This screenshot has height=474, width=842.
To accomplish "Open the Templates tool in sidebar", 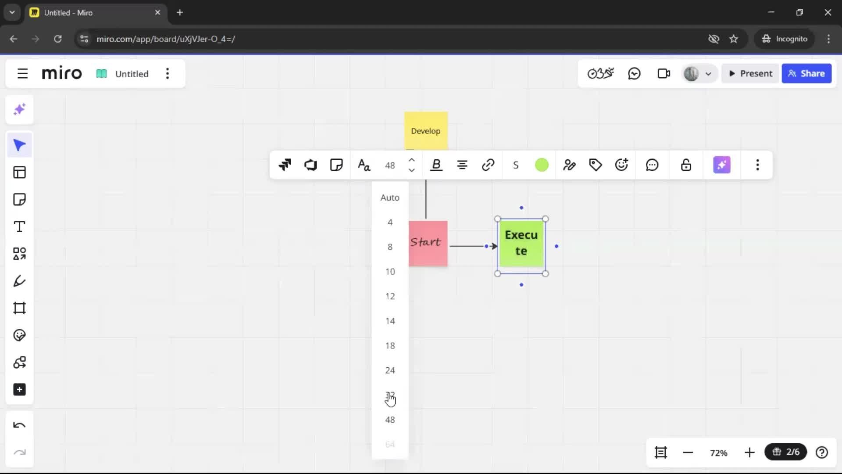I will pos(19,172).
